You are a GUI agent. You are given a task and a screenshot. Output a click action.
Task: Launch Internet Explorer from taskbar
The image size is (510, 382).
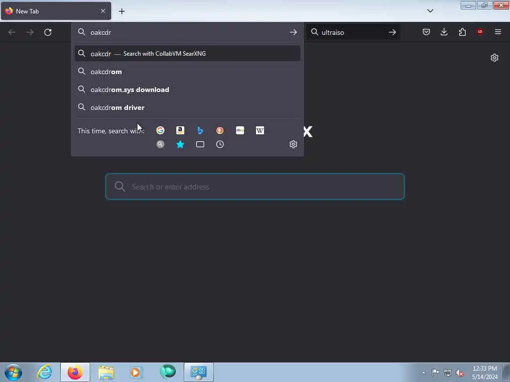tap(44, 372)
